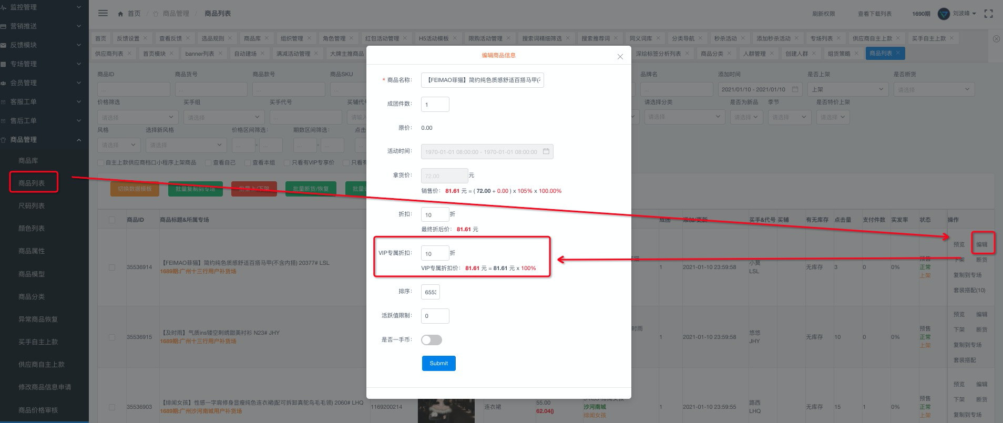Select row checkbox for product 35536914
This screenshot has width=1003, height=423.
coord(112,267)
